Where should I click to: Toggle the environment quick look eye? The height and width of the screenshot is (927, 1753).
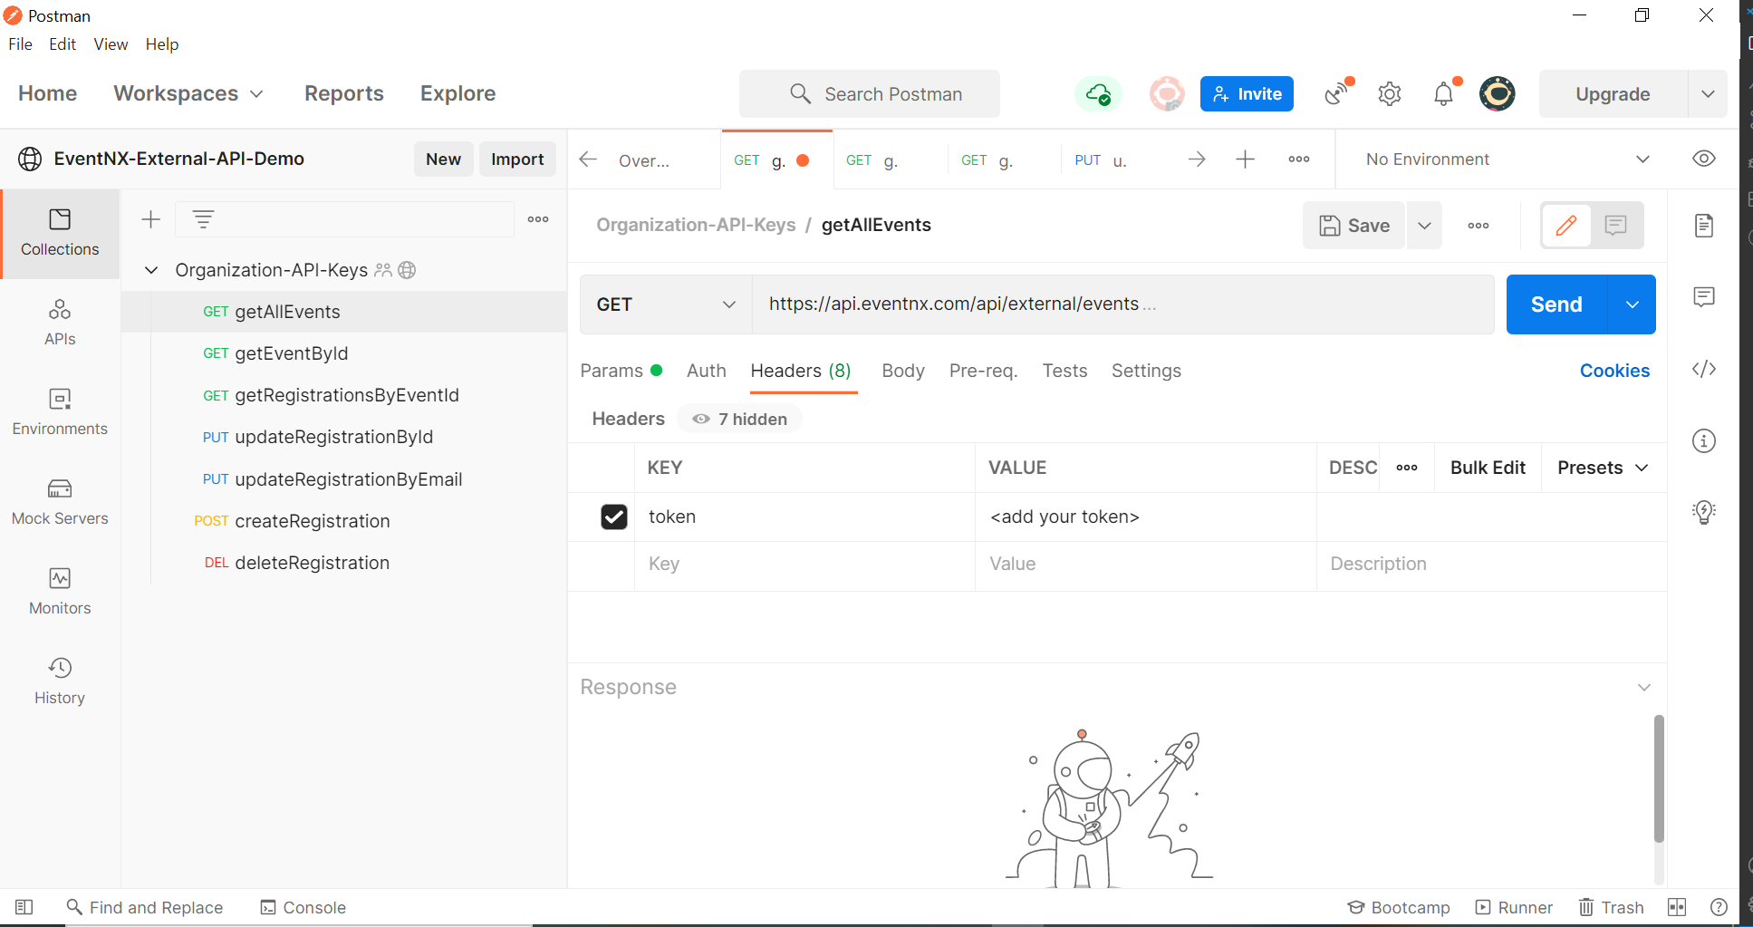point(1703,159)
